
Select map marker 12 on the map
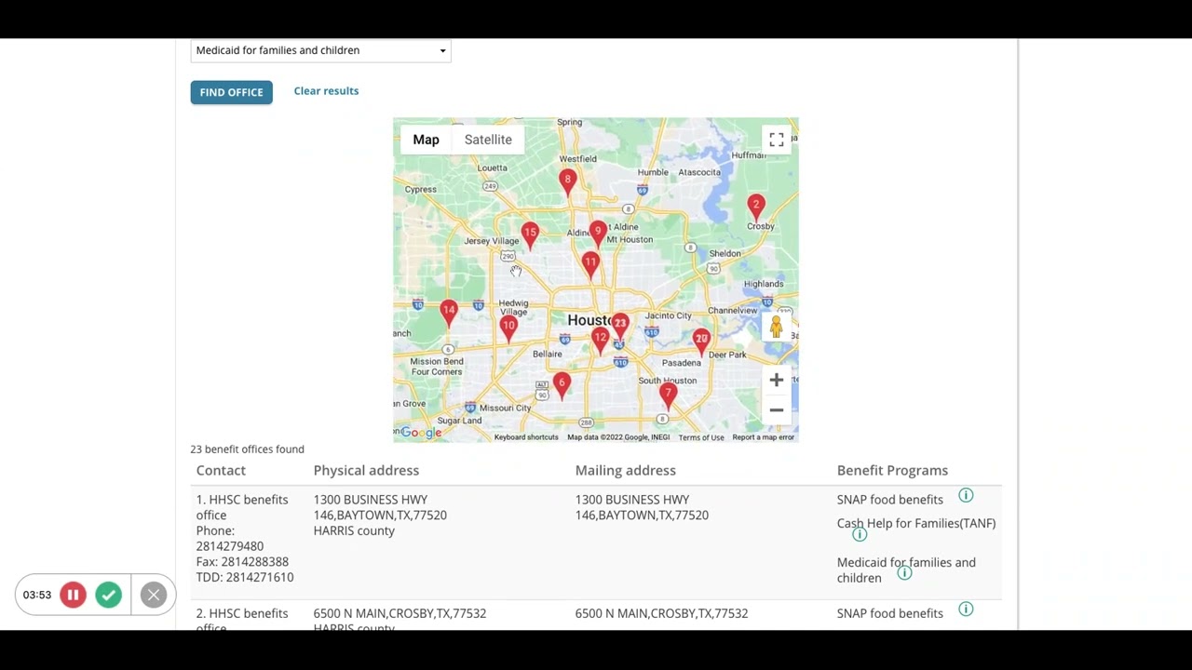coord(601,340)
